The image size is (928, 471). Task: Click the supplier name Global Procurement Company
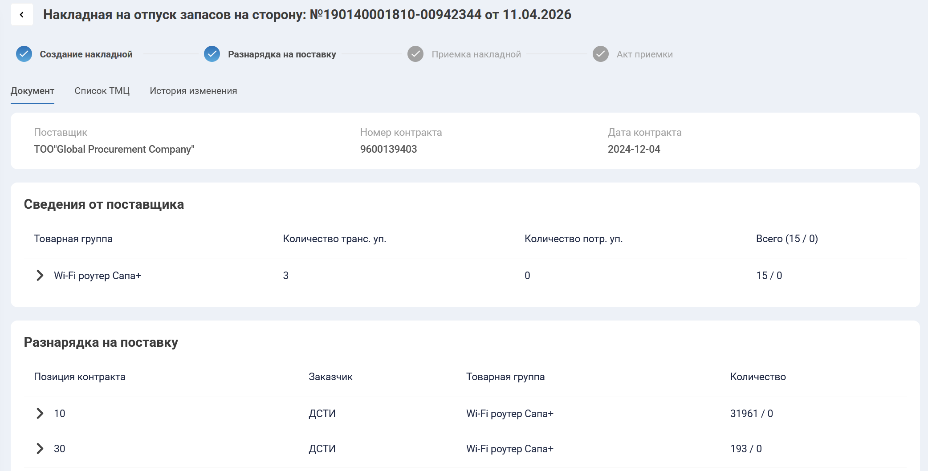[x=114, y=149]
